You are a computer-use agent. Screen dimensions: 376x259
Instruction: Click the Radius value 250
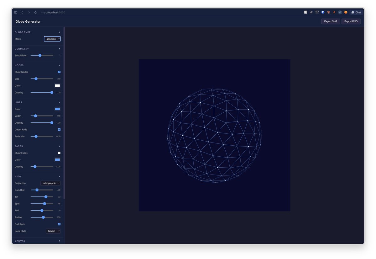click(59, 217)
